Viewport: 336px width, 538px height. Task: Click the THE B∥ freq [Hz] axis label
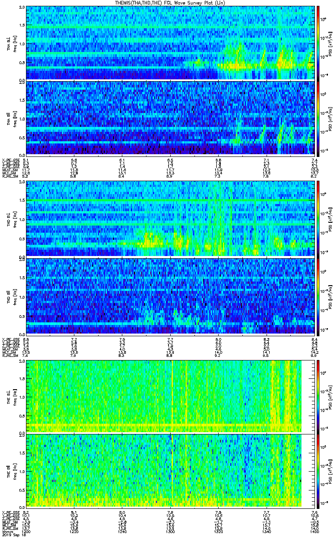pyautogui.click(x=14, y=471)
